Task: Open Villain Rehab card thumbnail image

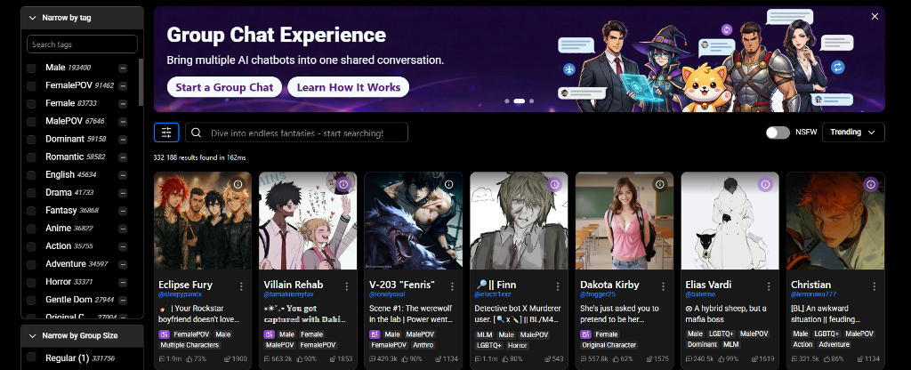Action: click(x=308, y=221)
